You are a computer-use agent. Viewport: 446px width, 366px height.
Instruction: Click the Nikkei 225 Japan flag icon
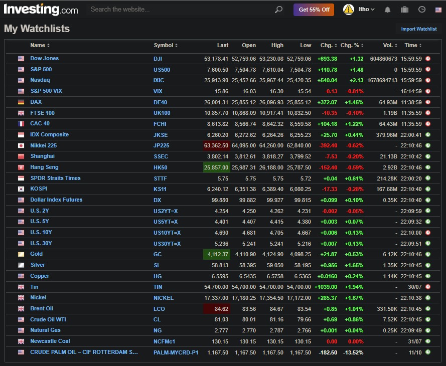(x=21, y=145)
